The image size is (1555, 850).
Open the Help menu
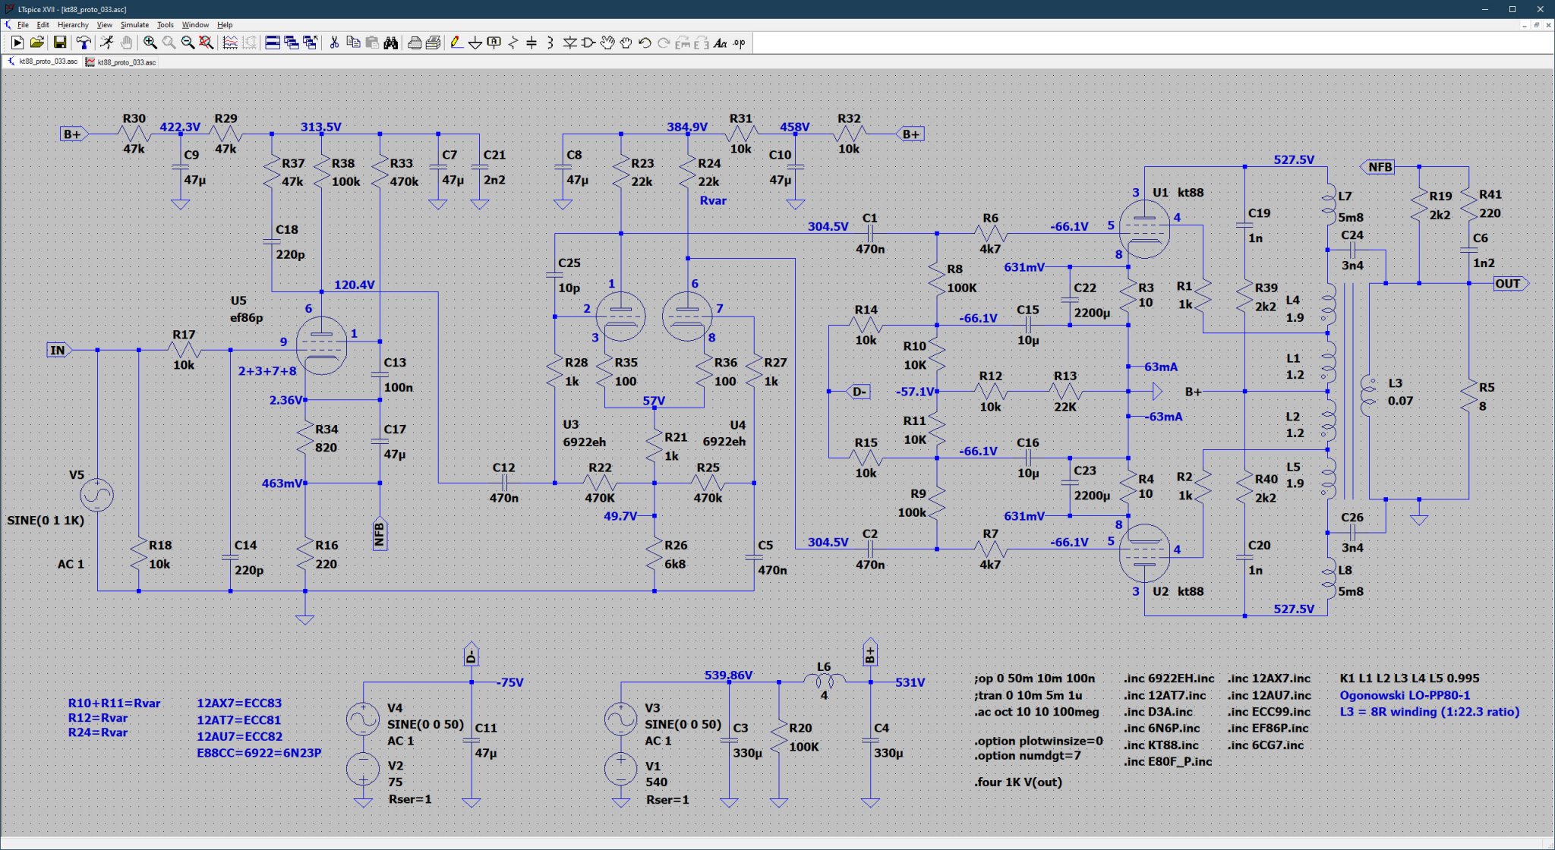coord(225,25)
